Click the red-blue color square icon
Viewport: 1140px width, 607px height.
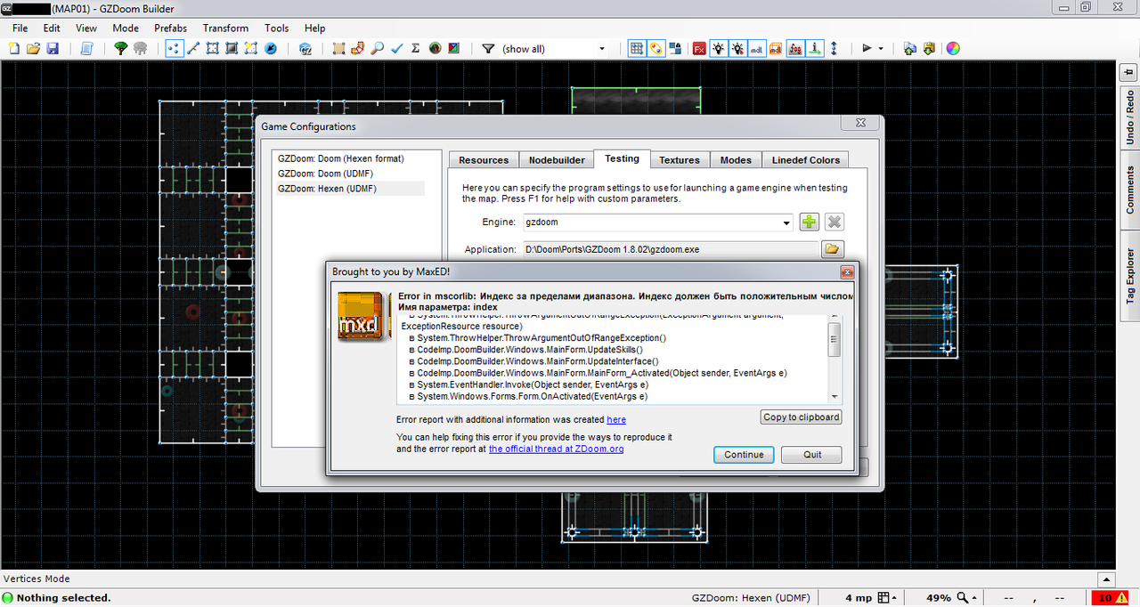(x=454, y=49)
